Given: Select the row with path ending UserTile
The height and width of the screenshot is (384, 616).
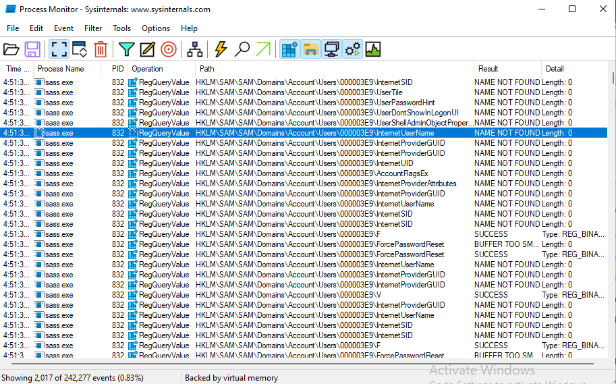Looking at the screenshot, I should point(304,92).
